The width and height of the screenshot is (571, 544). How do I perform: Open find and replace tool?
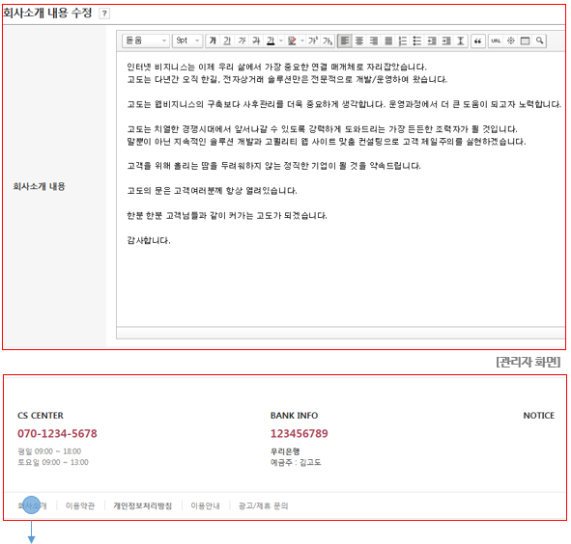point(539,41)
